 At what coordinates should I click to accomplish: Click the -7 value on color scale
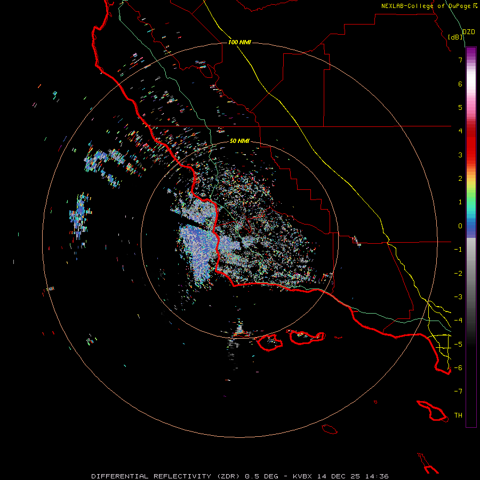(x=458, y=391)
